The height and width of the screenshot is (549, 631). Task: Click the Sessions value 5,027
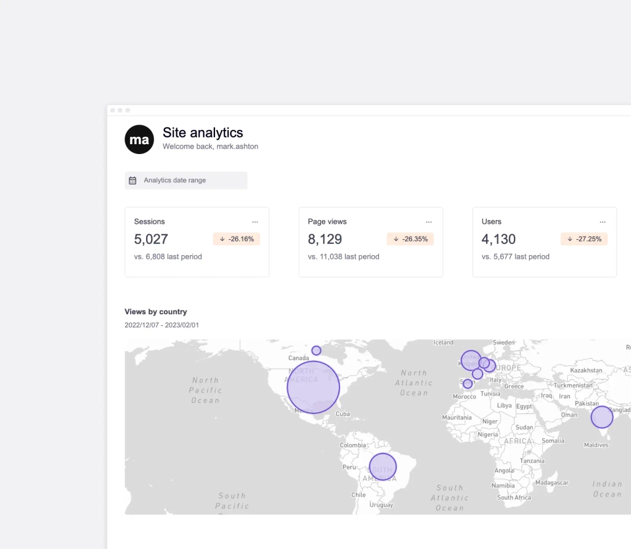point(151,239)
